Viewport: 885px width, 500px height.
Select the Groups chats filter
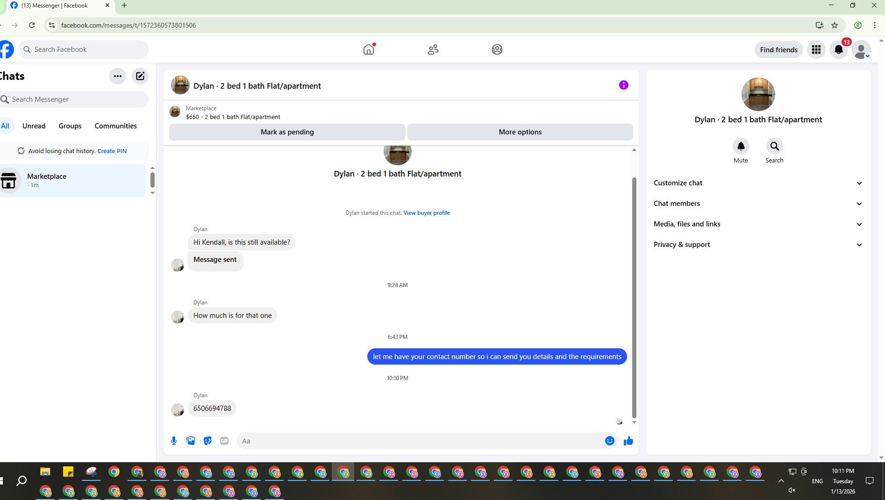pos(70,126)
